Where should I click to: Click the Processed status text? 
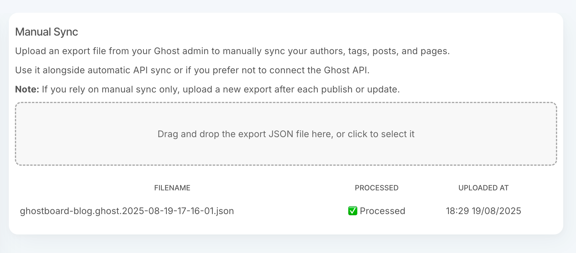point(382,211)
